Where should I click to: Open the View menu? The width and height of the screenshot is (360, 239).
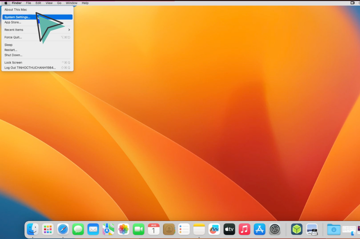click(49, 3)
